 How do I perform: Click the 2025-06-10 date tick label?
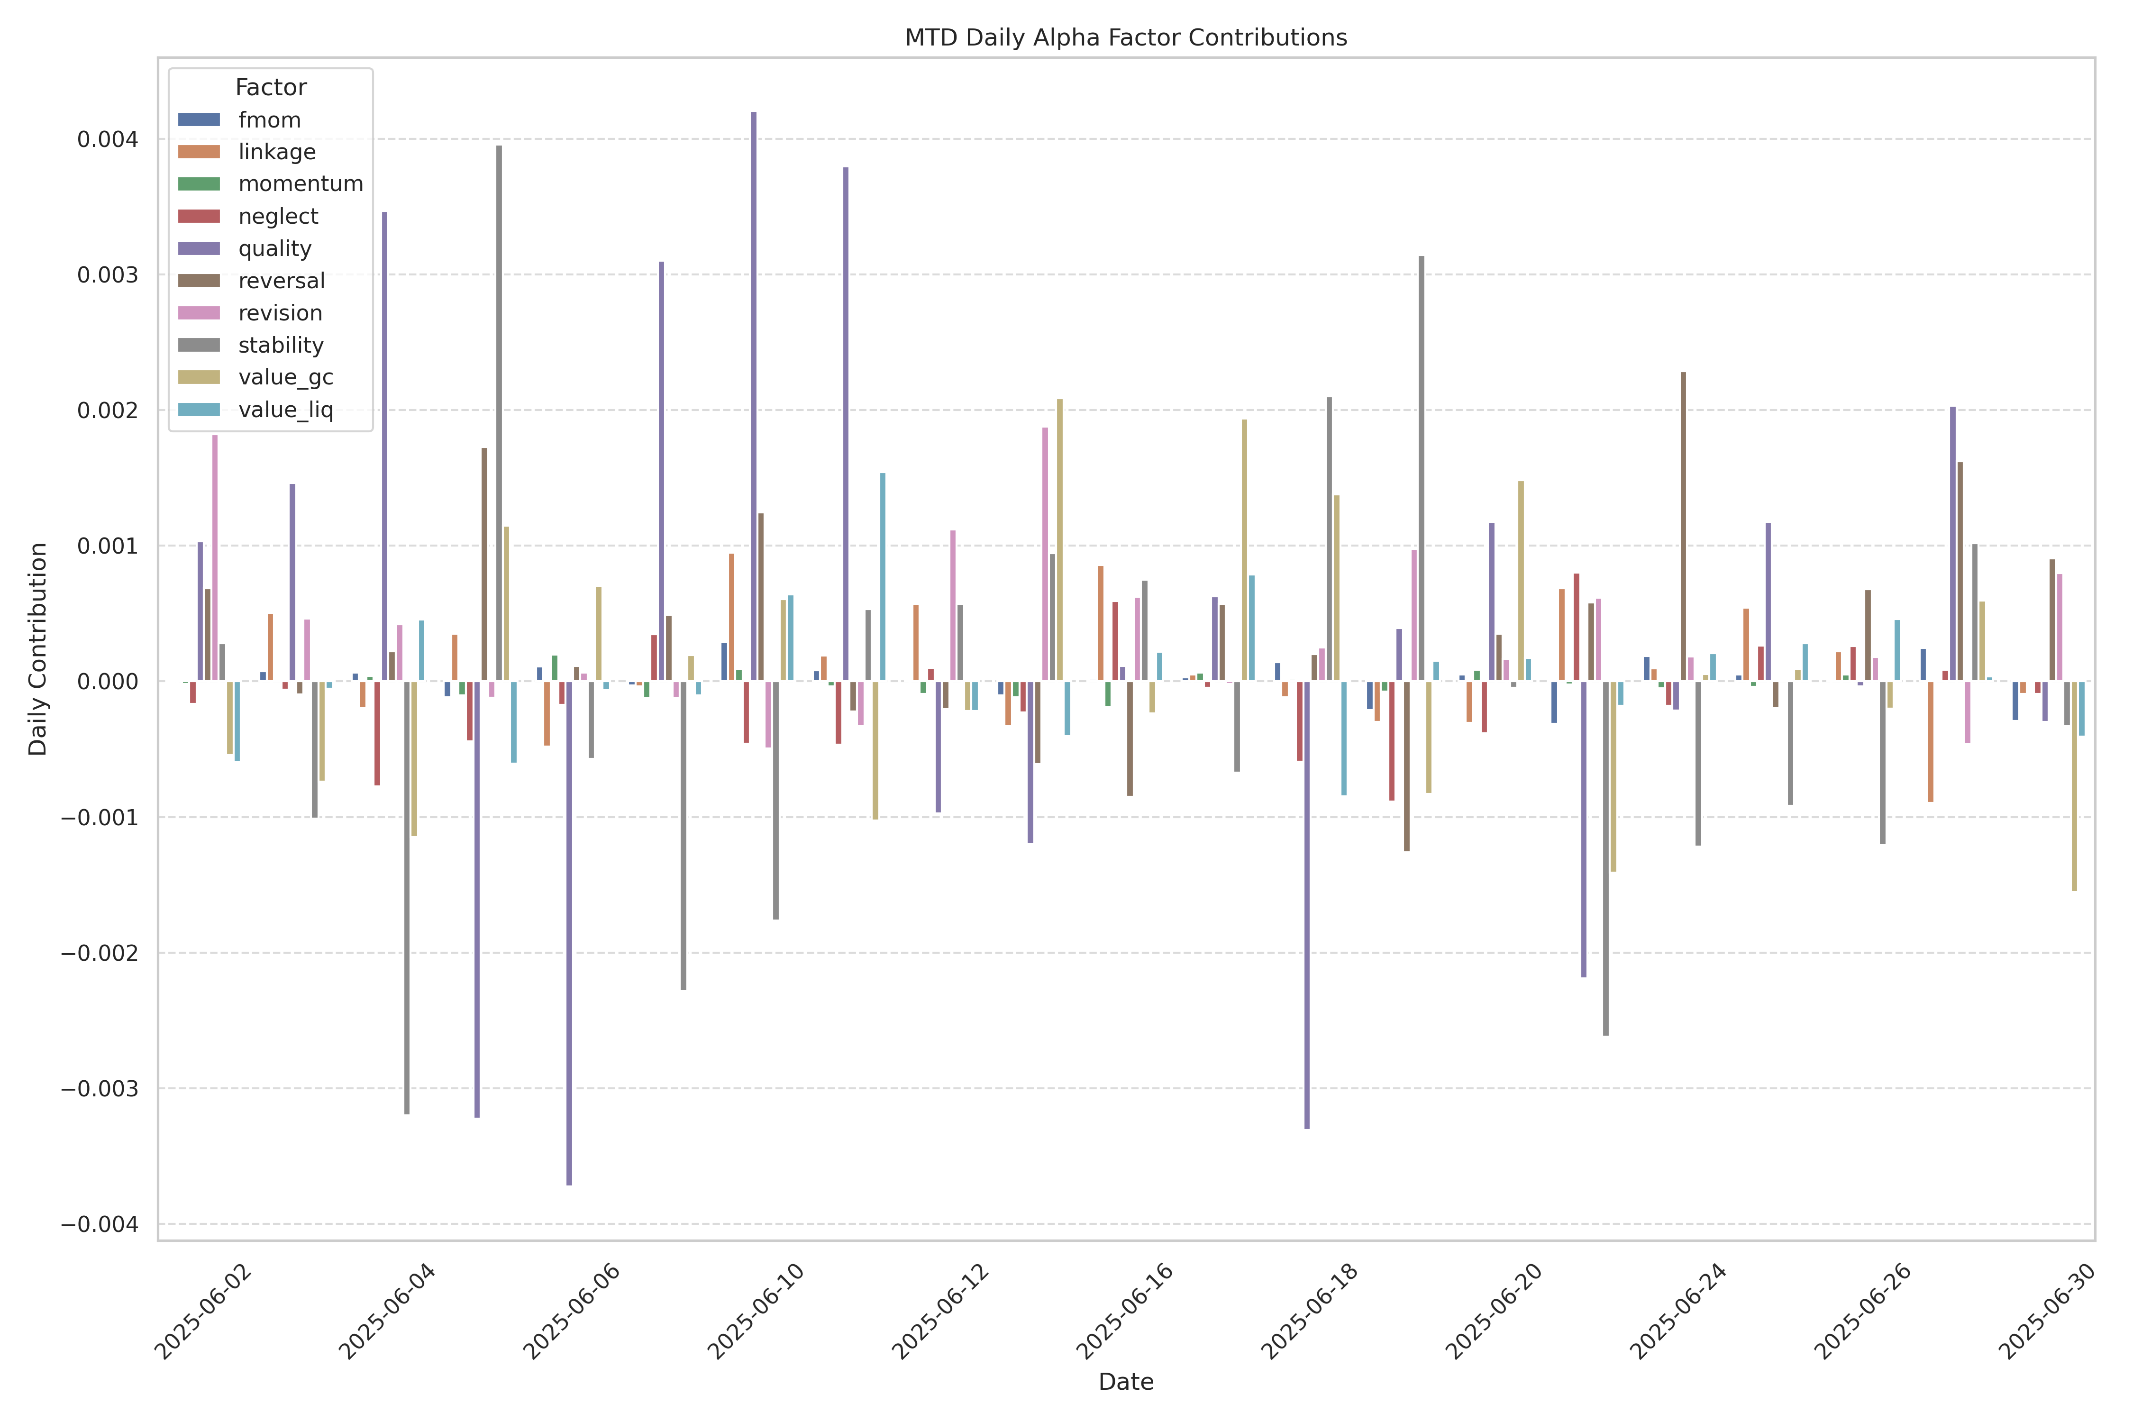click(756, 1312)
